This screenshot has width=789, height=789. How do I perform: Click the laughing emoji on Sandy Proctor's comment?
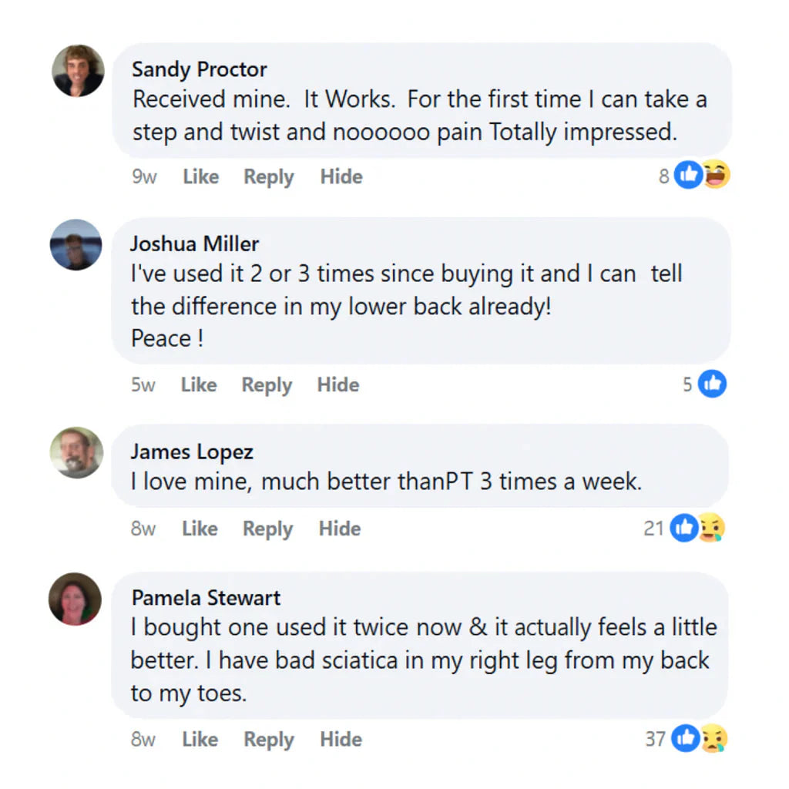(x=717, y=176)
